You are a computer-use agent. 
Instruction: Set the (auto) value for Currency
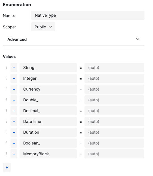[x=114, y=89]
